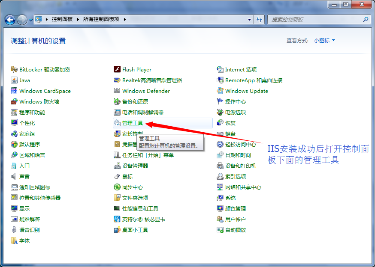This screenshot has width=375, height=267.
Task: Open the 通知区域图标 link
Action: [35, 187]
